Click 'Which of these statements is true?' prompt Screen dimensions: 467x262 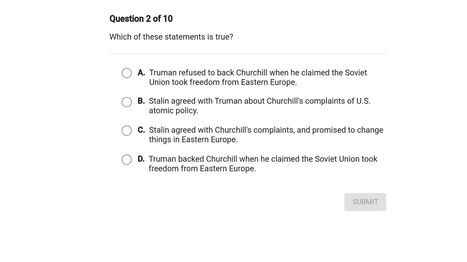(x=171, y=37)
